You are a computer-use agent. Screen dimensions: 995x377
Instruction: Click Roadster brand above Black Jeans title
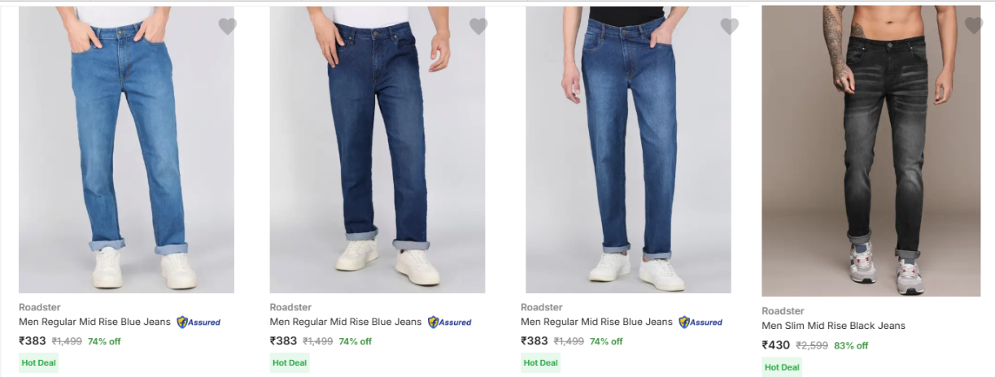(783, 311)
